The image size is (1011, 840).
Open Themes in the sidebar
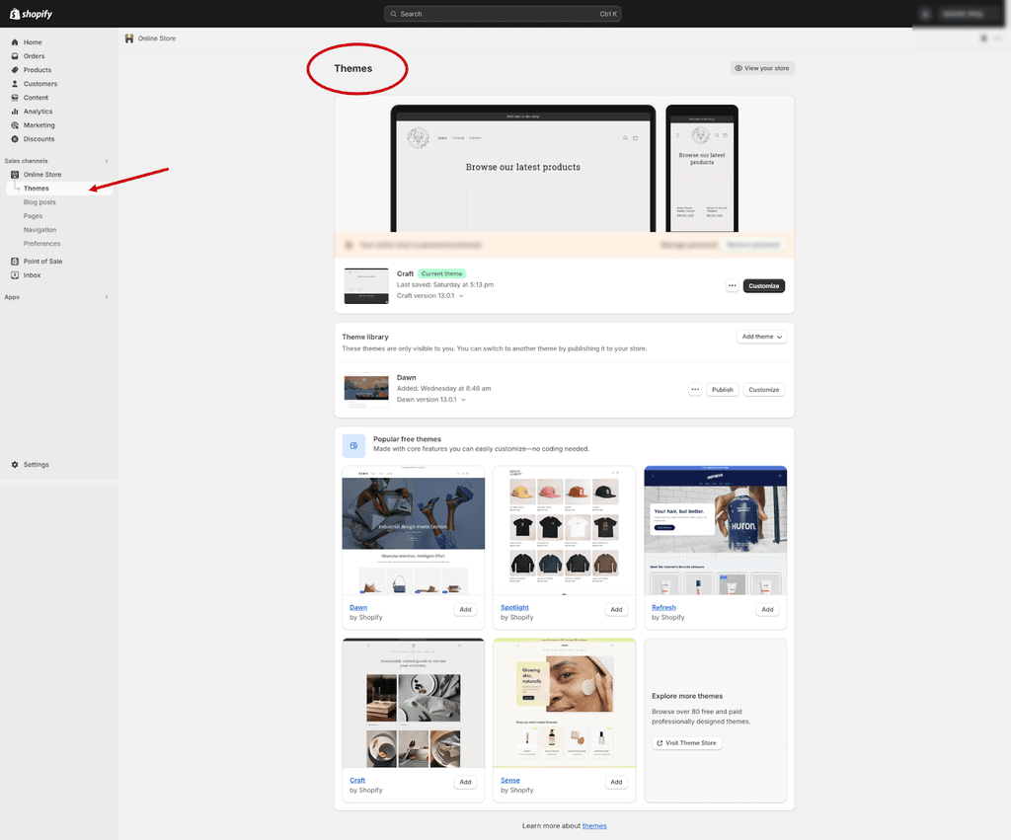(x=58, y=189)
